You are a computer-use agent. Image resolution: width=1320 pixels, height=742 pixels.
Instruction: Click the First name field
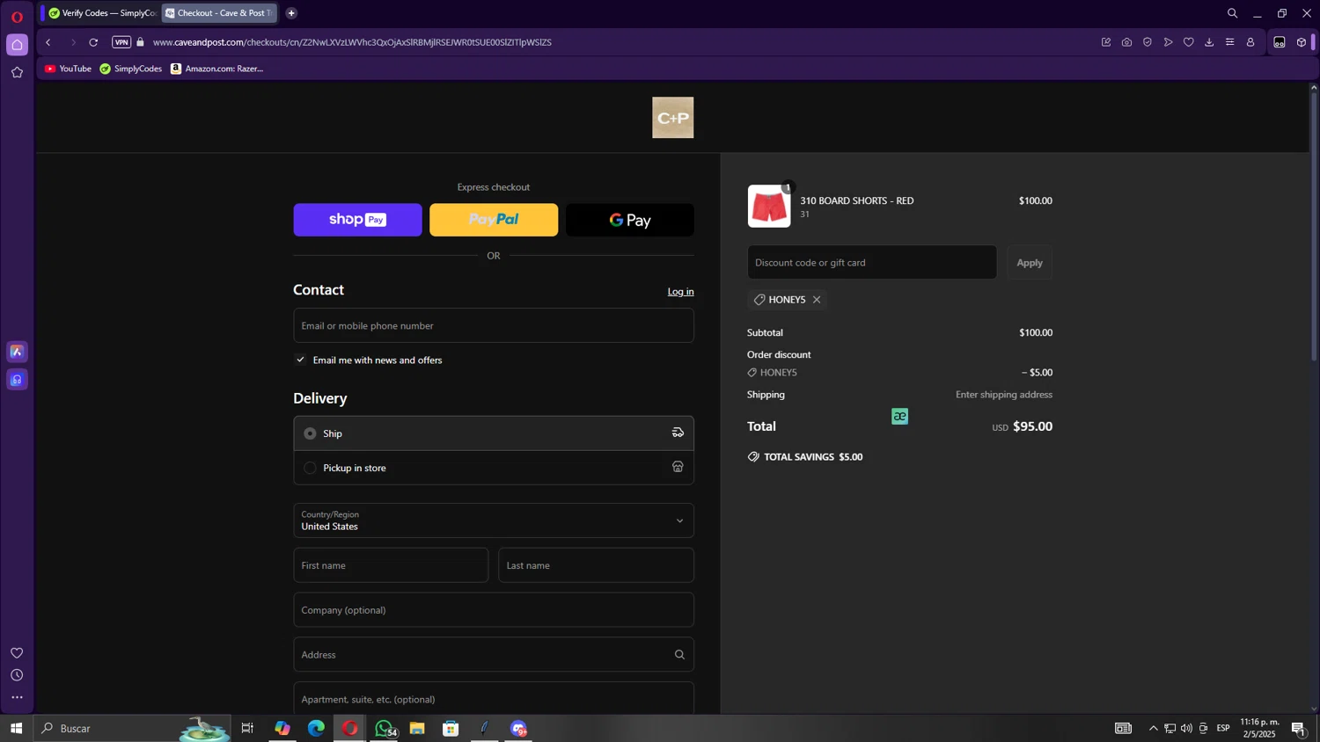(391, 565)
